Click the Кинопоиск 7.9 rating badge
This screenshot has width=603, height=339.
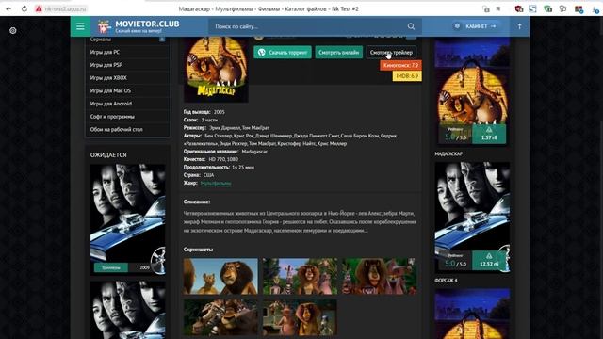point(400,65)
